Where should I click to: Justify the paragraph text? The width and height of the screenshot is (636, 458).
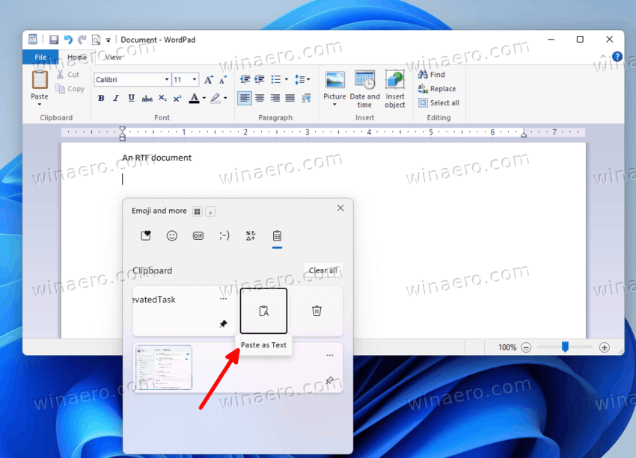click(290, 98)
